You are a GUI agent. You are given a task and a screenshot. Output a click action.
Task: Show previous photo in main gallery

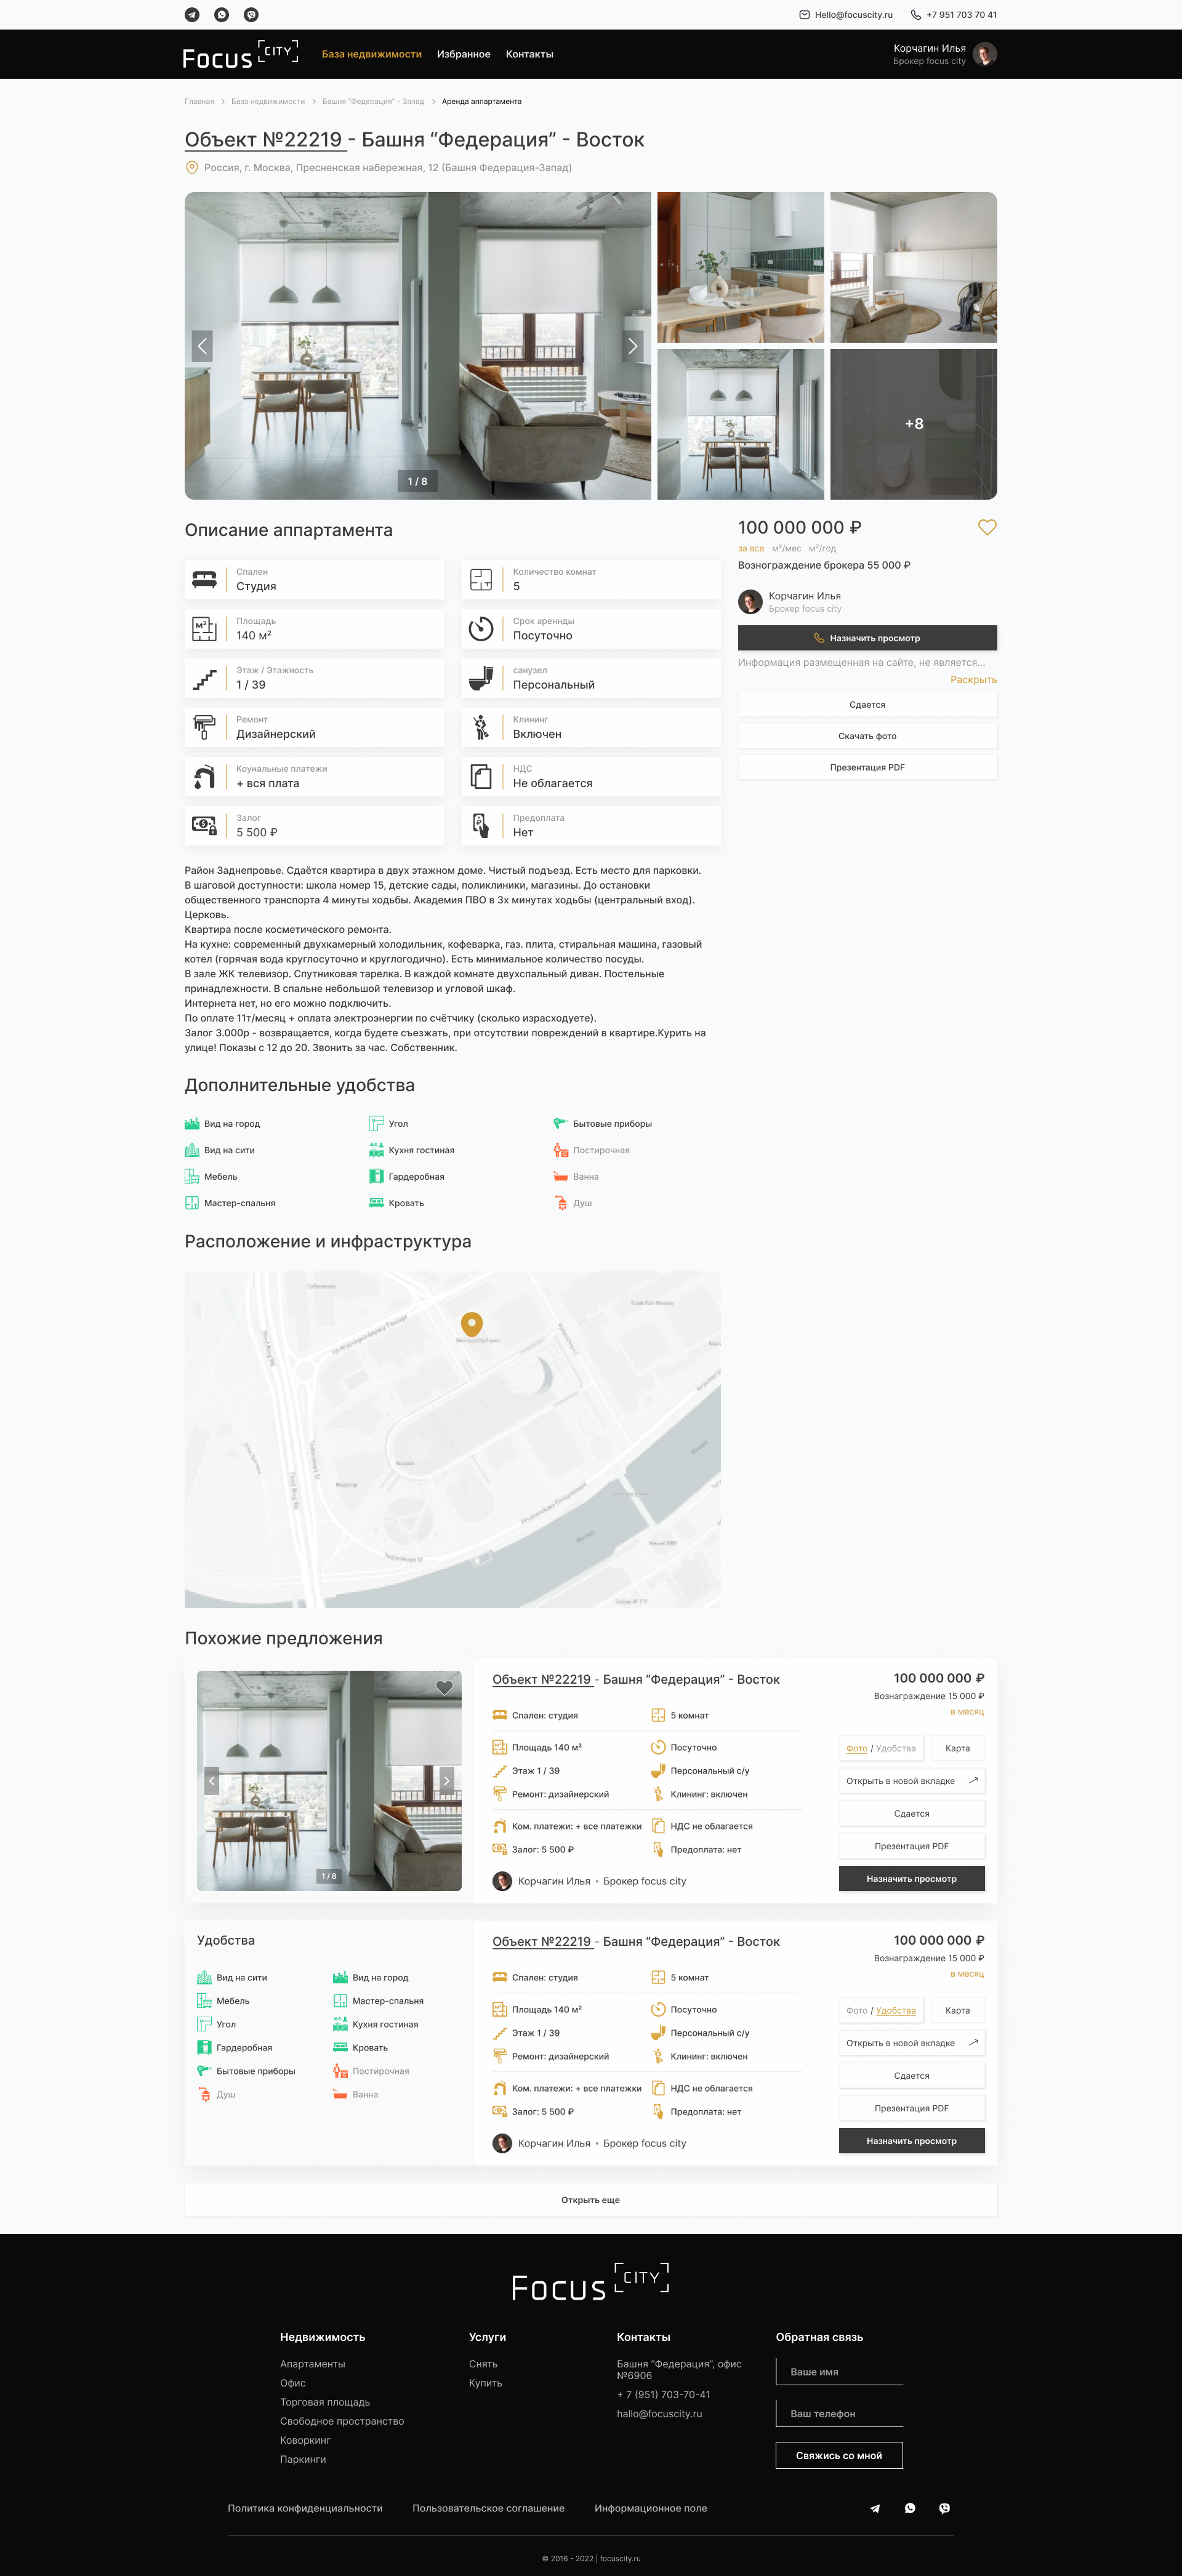pos(202,346)
